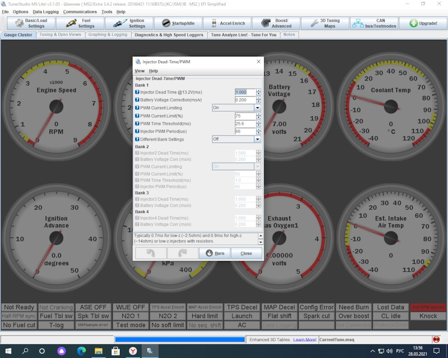Screen dimensions: 448x358
Task: Click the РУС language indicator
Action: 400,351
